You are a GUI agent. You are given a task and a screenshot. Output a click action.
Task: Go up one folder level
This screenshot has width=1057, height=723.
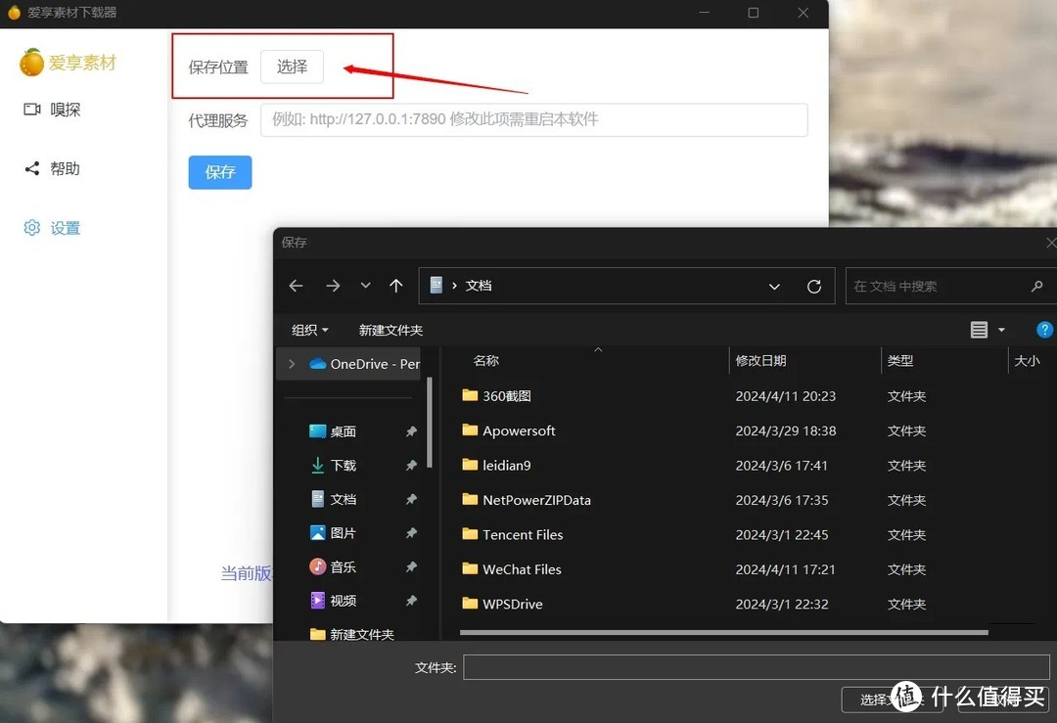[x=395, y=286]
